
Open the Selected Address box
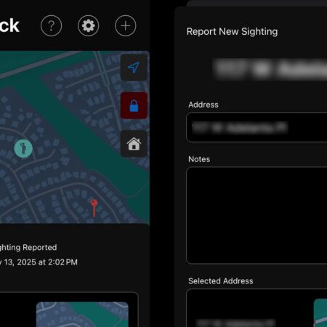[x=257, y=308]
